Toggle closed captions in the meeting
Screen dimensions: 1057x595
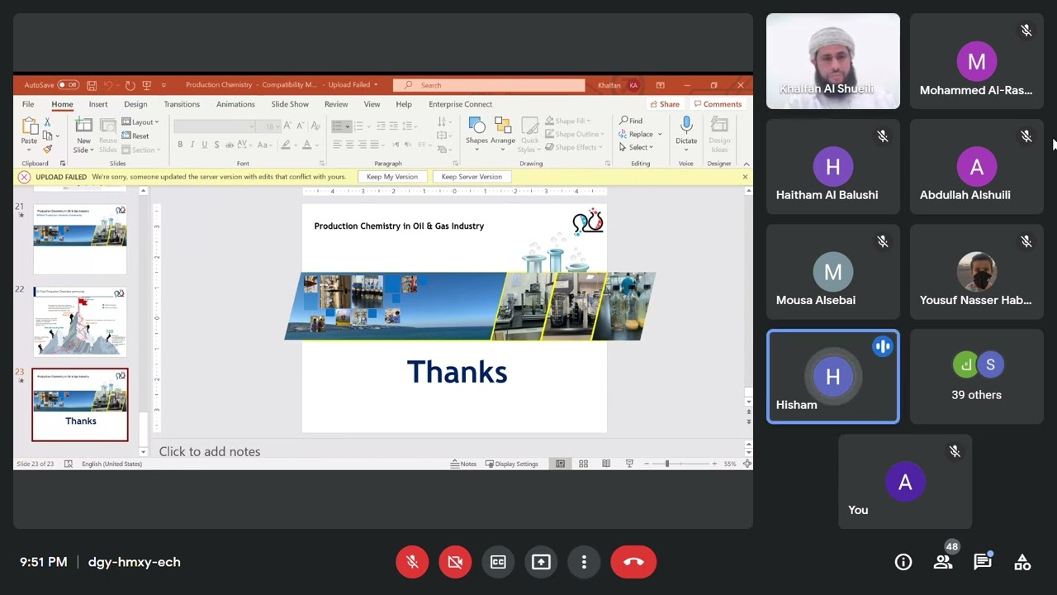498,562
